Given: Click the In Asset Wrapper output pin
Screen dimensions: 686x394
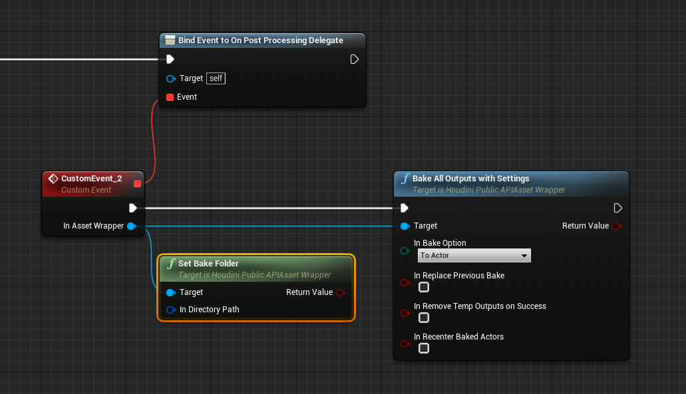Looking at the screenshot, I should [131, 226].
